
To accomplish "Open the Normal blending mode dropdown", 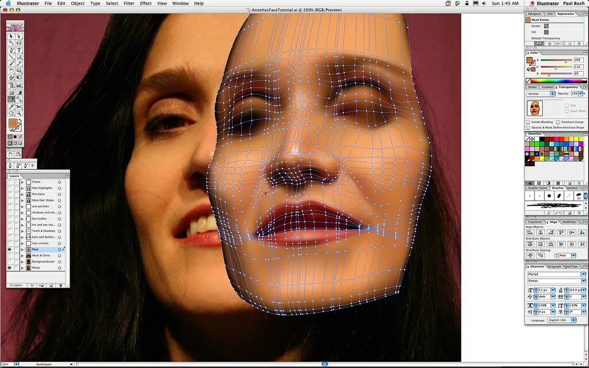I will pos(541,94).
